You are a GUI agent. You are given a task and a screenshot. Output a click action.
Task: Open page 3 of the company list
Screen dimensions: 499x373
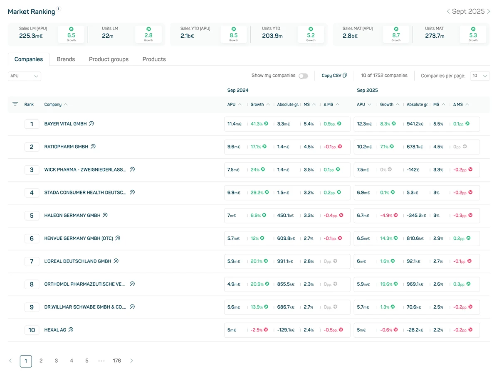coord(56,361)
